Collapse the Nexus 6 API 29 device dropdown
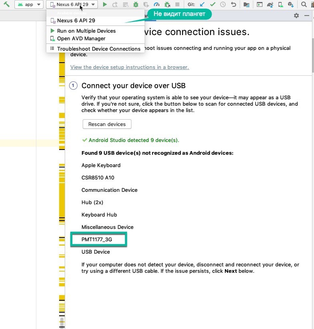Screen dimensions: 314x329 coord(72,4)
